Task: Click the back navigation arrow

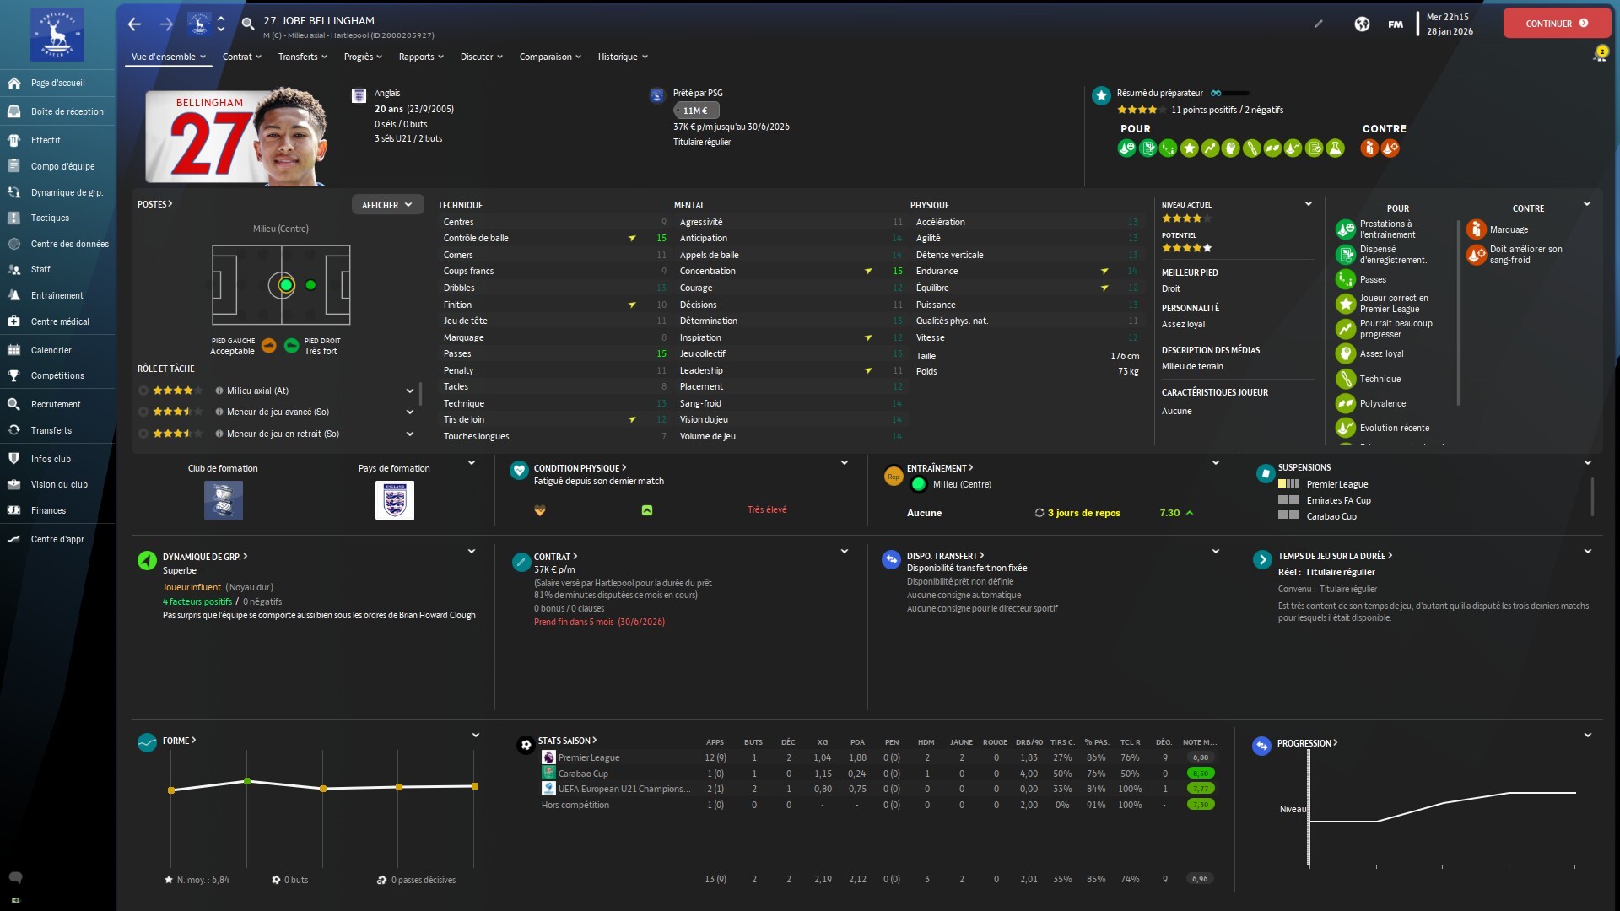Action: coord(134,24)
